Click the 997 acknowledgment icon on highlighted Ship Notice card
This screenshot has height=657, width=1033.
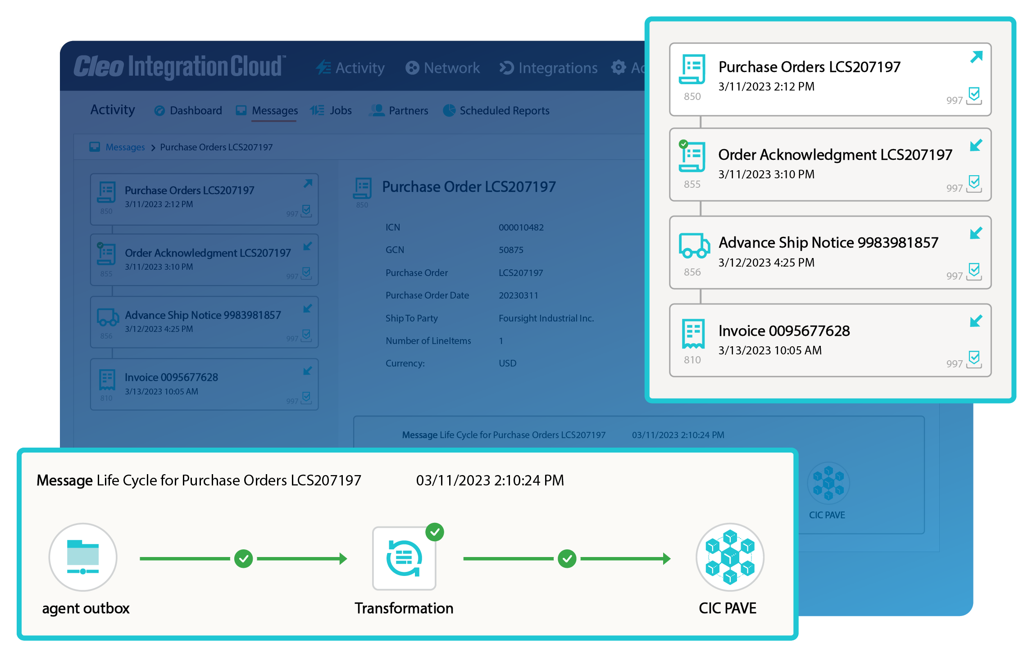pos(974,272)
